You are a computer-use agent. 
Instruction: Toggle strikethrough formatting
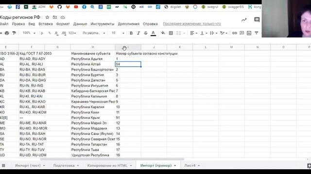pos(146,33)
